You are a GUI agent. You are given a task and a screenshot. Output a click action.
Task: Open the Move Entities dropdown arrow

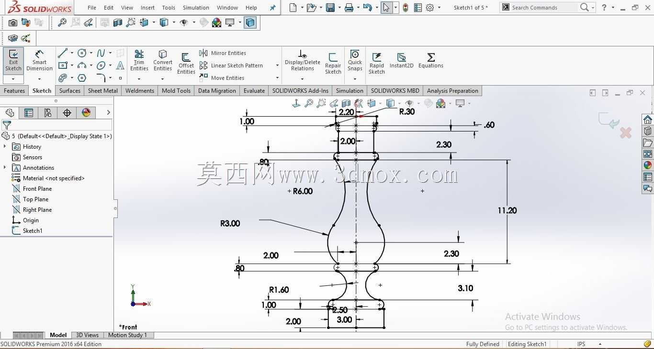click(277, 78)
